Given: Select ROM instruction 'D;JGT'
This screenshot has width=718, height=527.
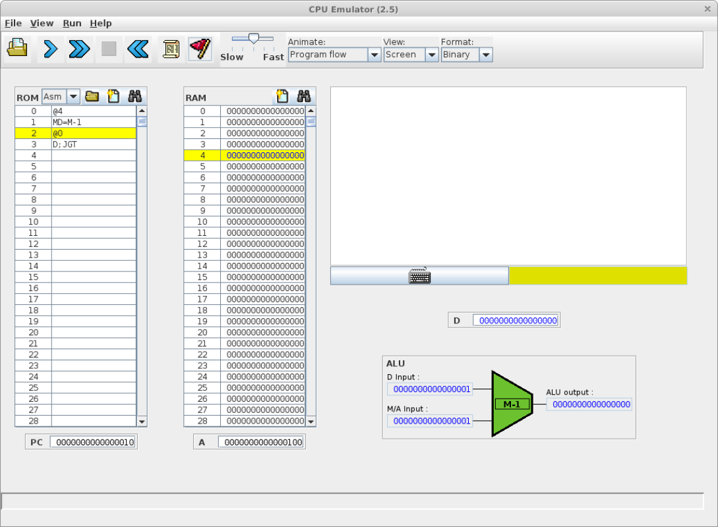Looking at the screenshot, I should pos(94,144).
